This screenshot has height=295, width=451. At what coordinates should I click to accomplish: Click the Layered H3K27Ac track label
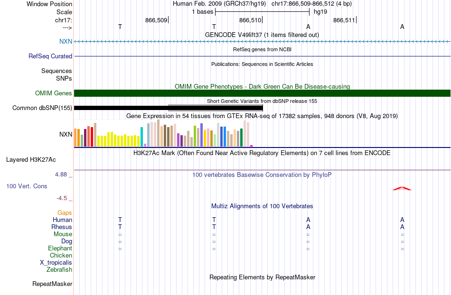pyautogui.click(x=31, y=159)
